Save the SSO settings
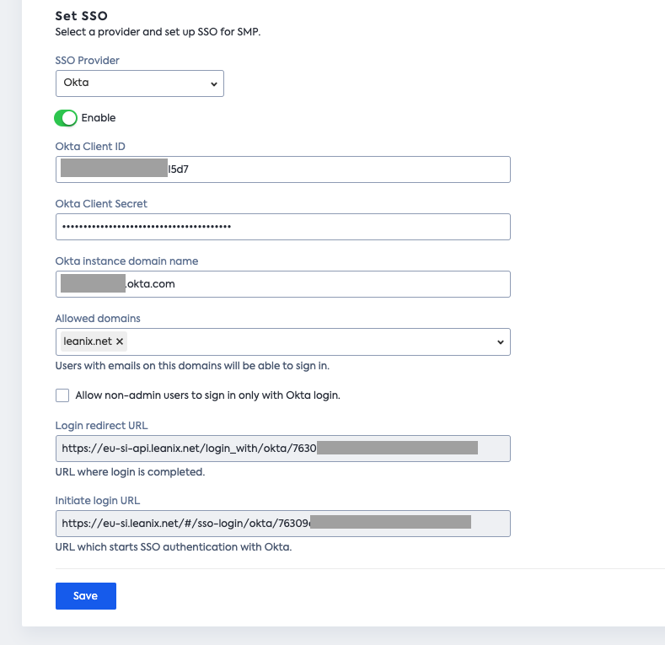 pyautogui.click(x=86, y=596)
